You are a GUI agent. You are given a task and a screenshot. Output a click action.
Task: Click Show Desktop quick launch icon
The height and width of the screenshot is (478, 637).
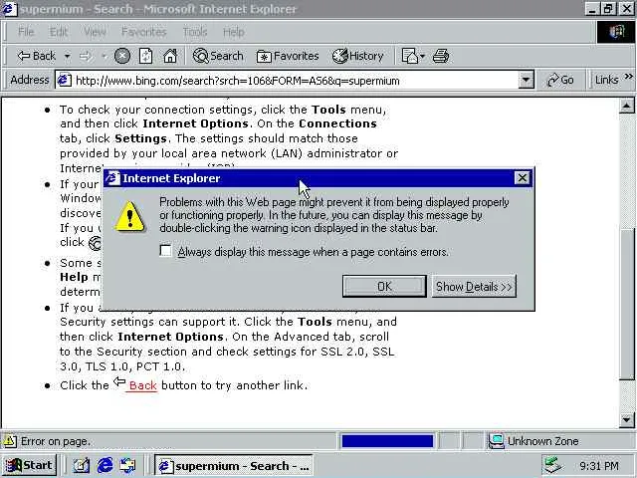pos(82,465)
